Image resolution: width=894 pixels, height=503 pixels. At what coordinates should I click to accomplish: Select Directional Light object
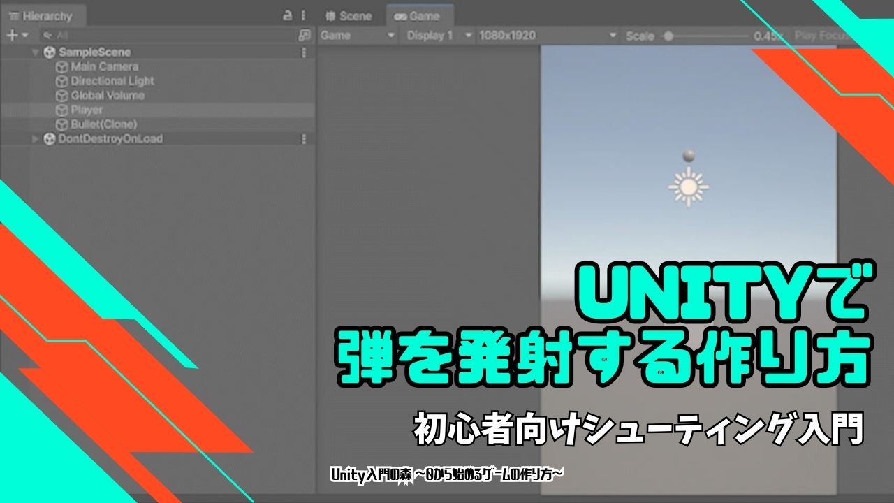(x=112, y=81)
